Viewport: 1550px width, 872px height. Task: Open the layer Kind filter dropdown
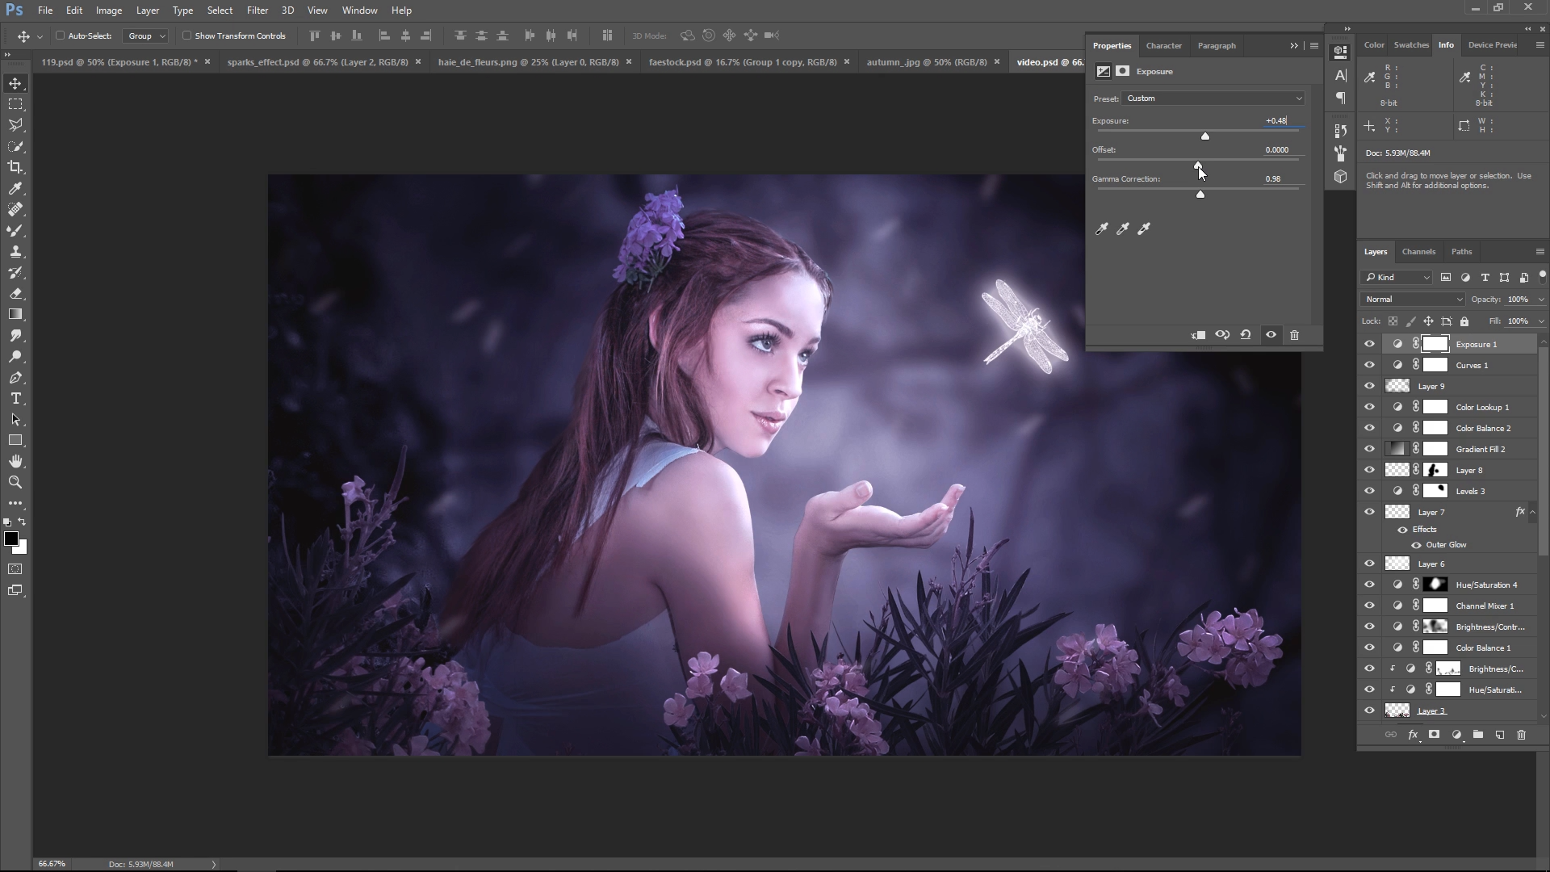1397,278
